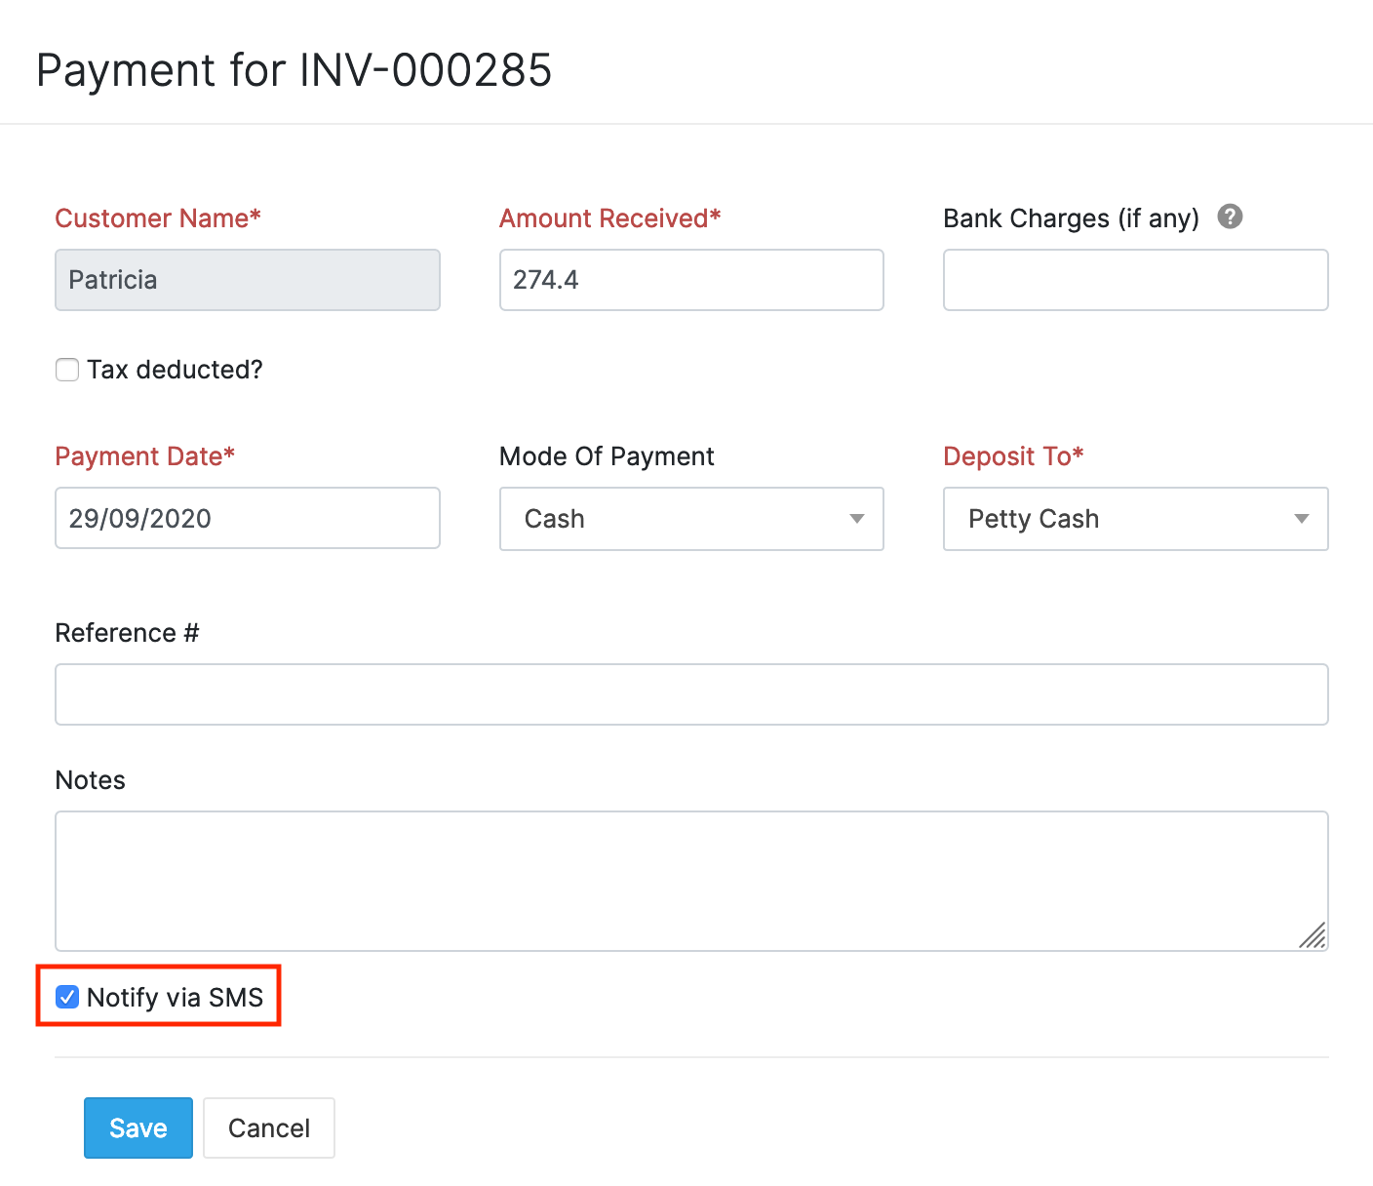Click the 'Notify via SMS' label text

(x=175, y=997)
